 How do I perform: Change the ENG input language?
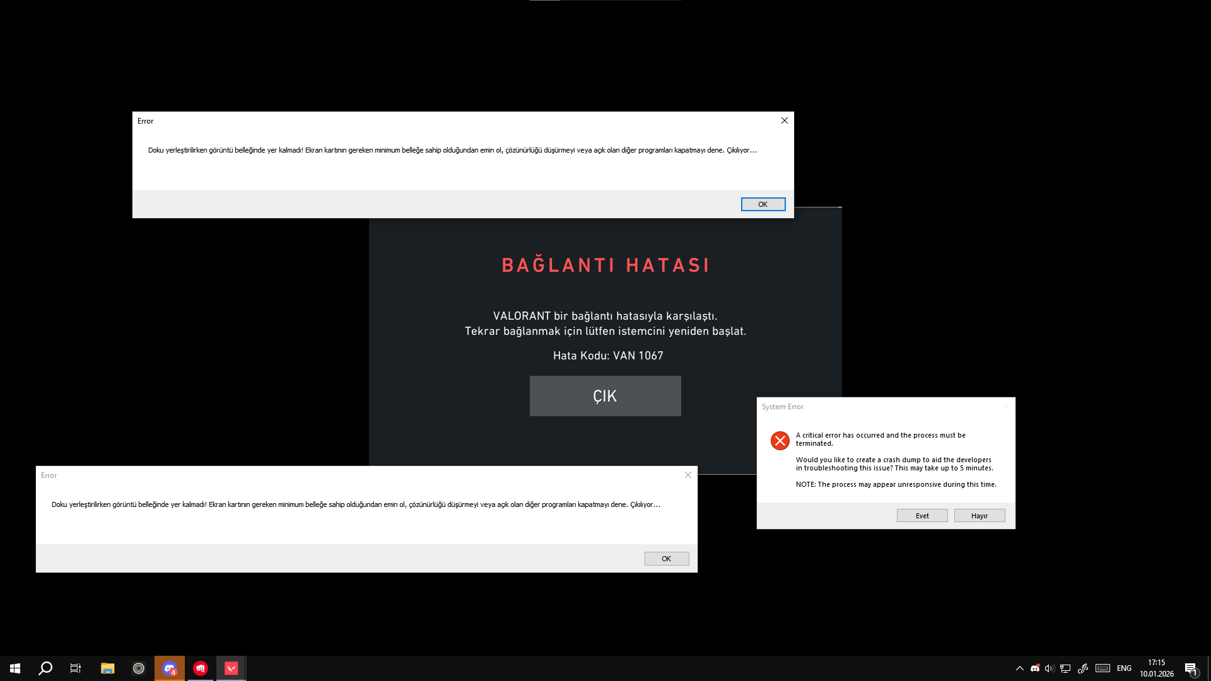pos(1124,668)
